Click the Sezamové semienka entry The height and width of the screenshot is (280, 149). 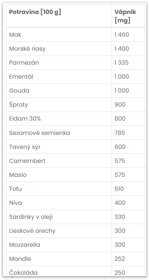coord(59,133)
